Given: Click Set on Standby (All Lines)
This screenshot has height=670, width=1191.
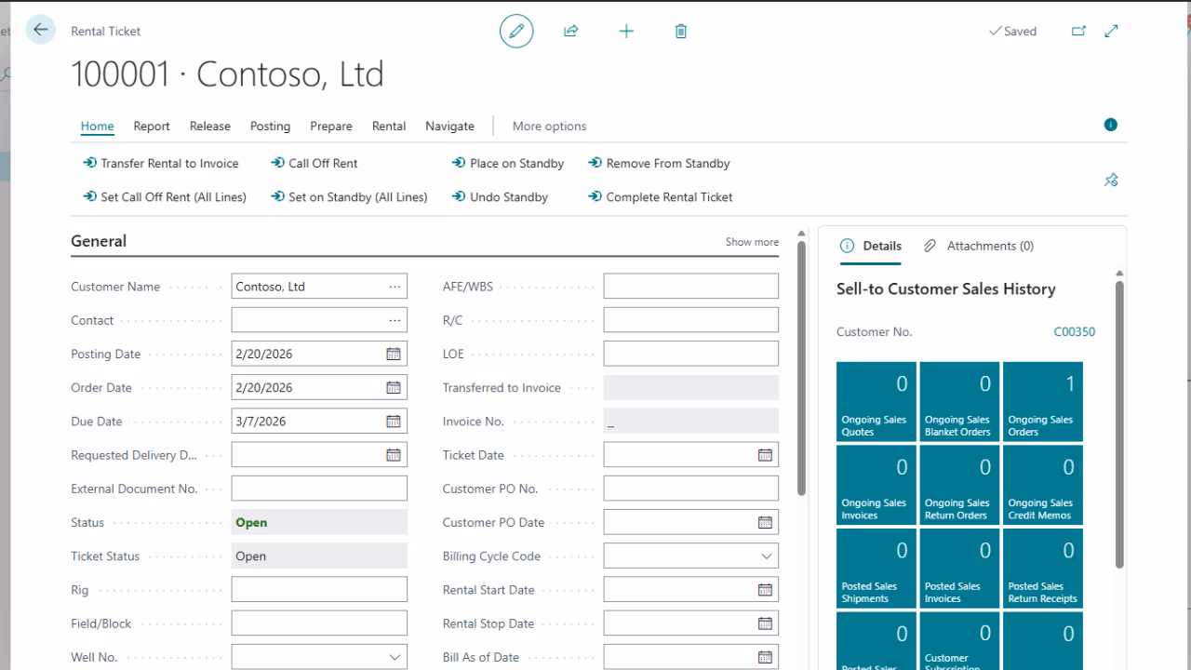Looking at the screenshot, I should [x=349, y=197].
